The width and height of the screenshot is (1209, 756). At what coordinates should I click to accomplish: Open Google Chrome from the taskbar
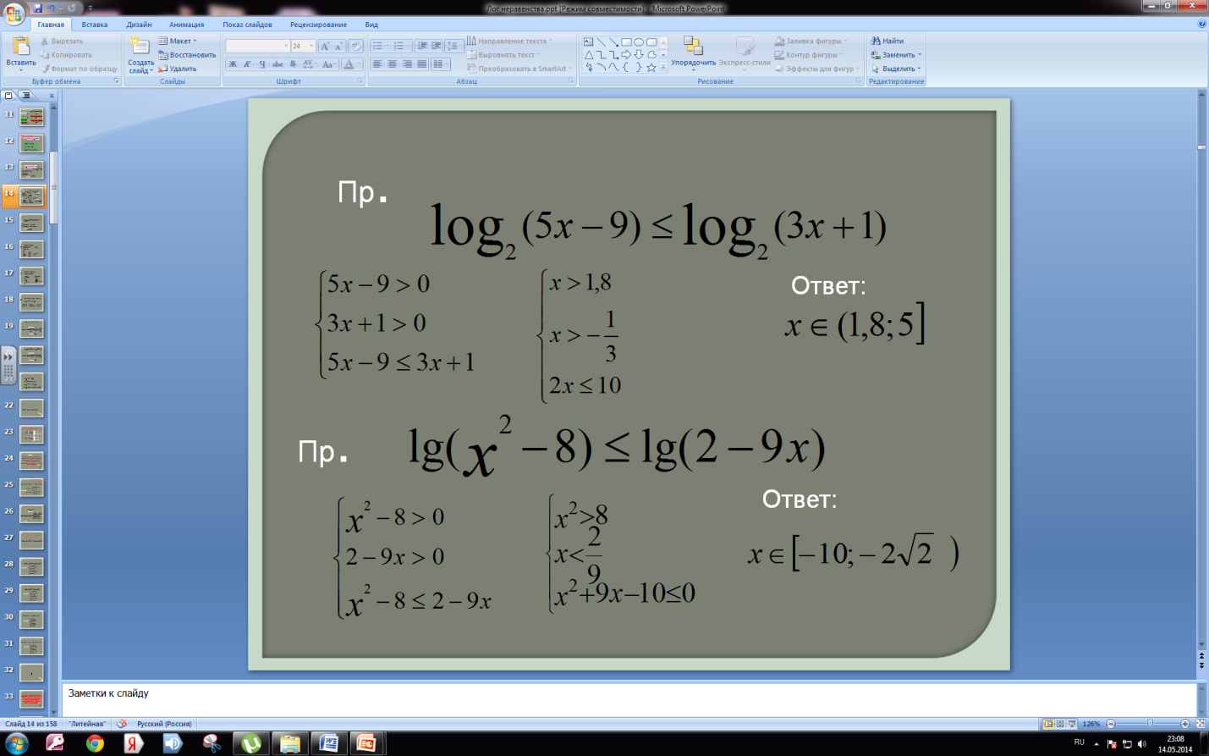click(95, 743)
